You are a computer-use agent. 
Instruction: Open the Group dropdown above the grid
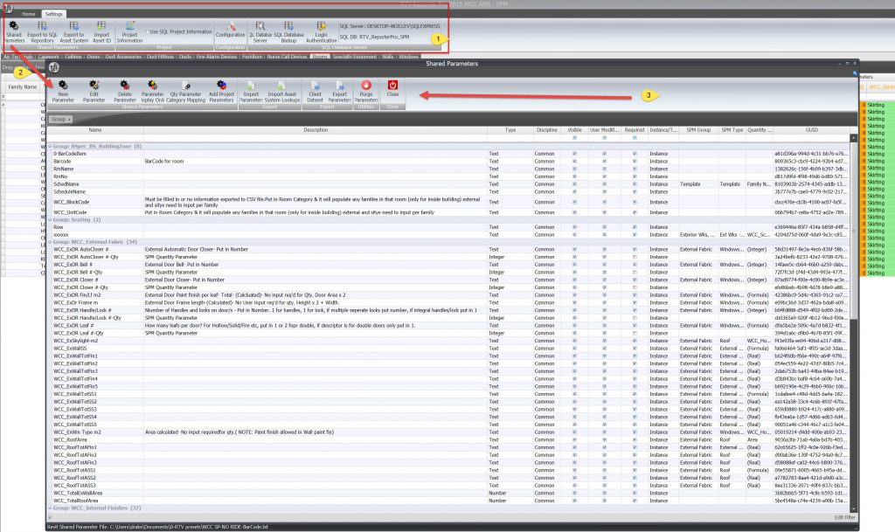point(60,118)
